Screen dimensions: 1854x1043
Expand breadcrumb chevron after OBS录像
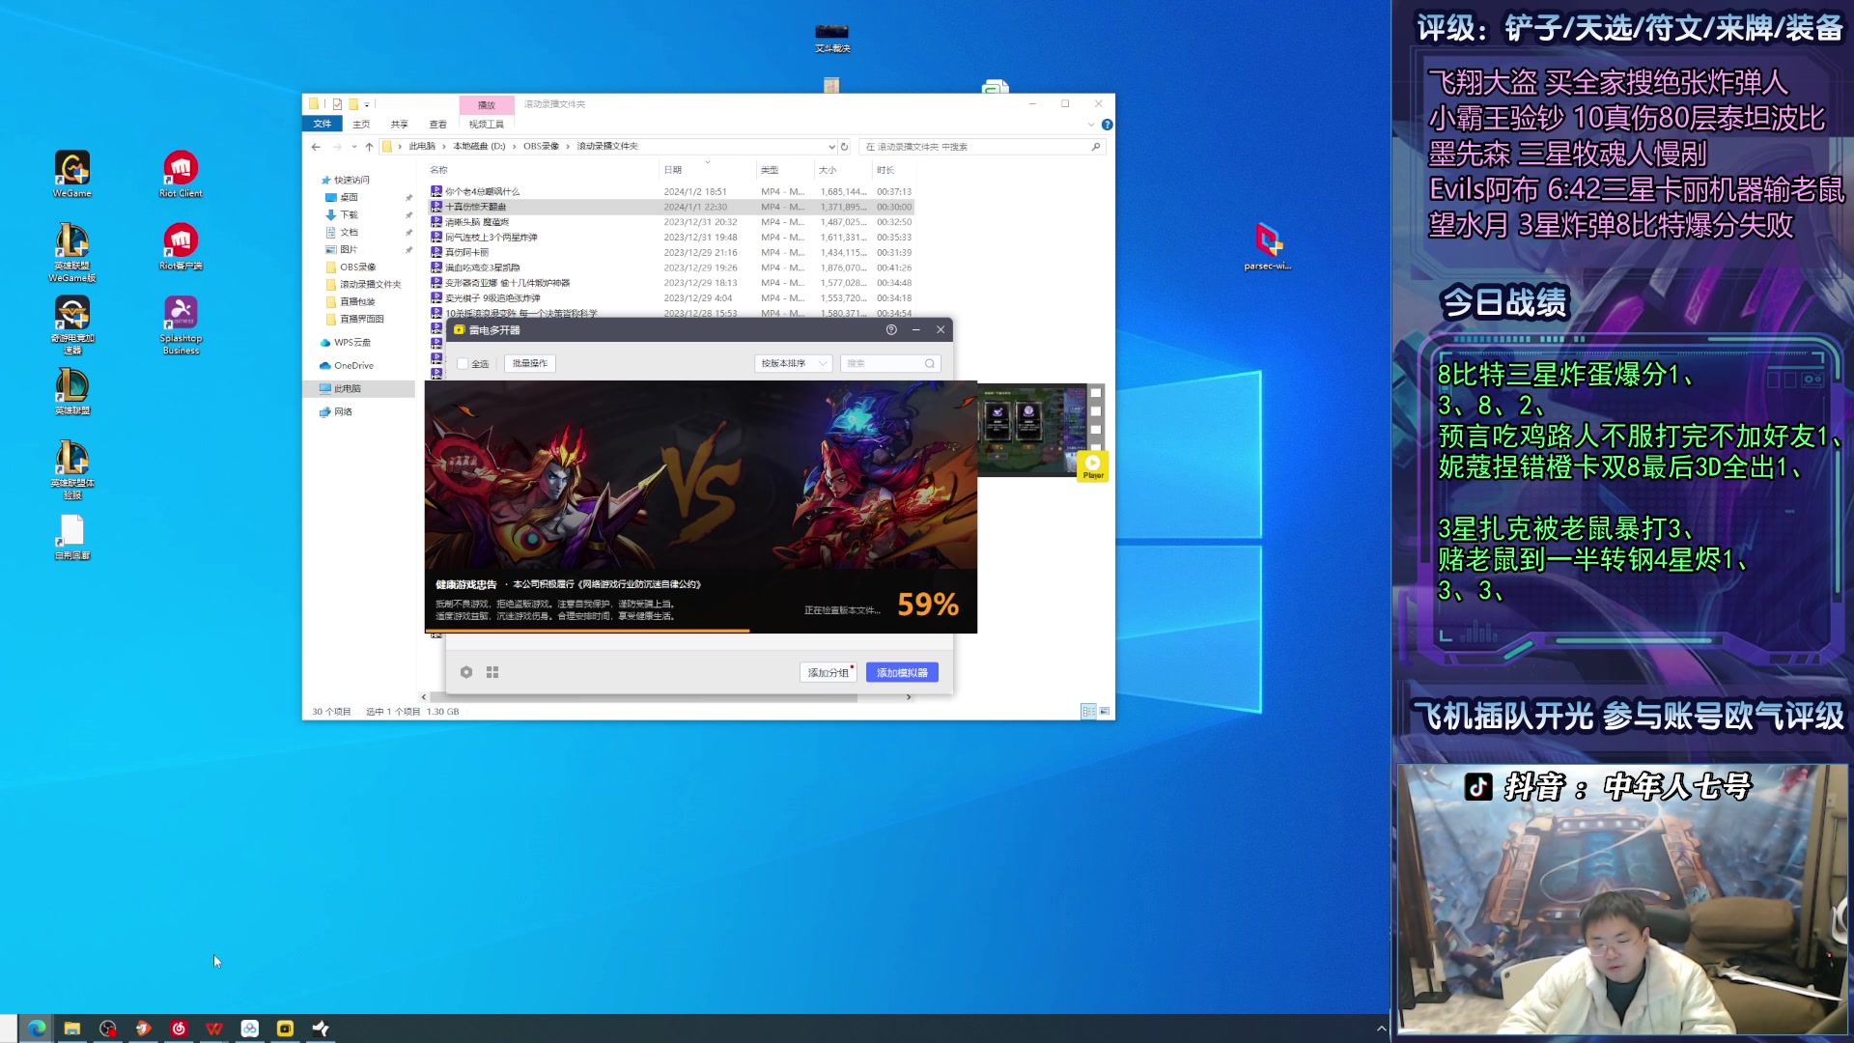(568, 147)
